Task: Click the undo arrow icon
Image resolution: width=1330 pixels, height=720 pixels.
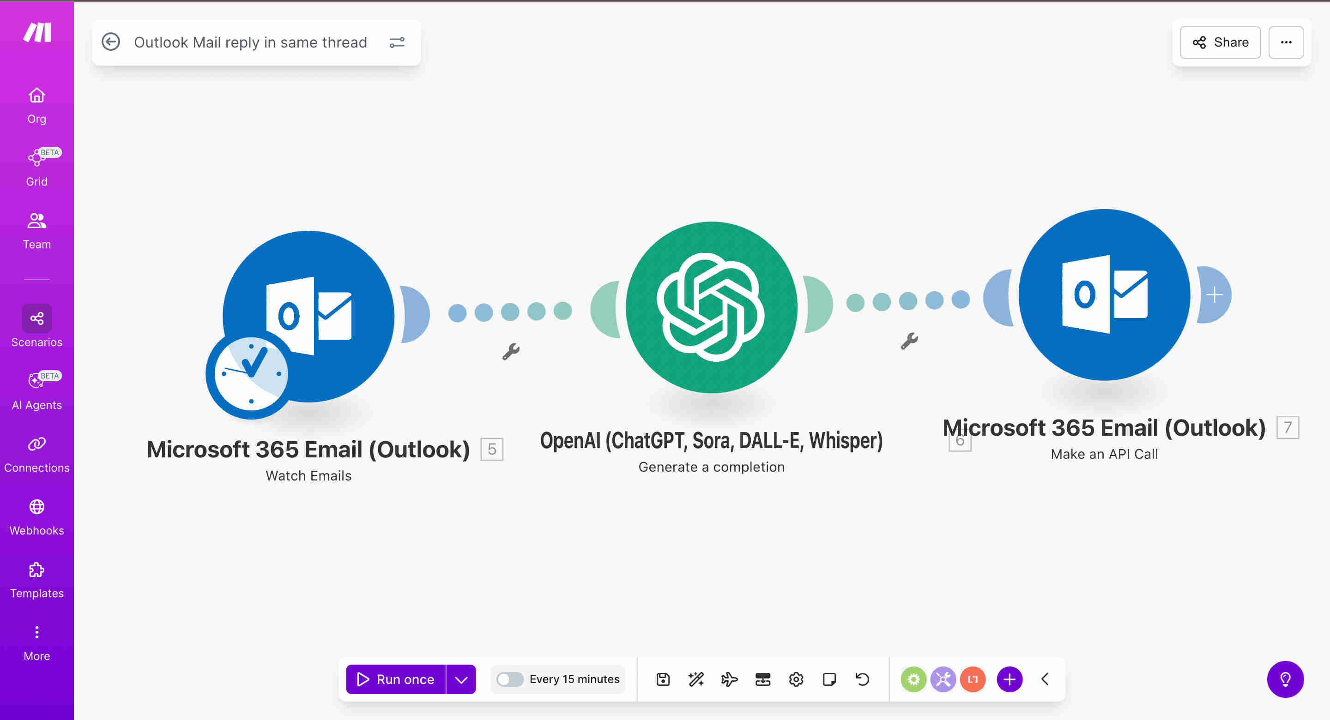Action: (x=862, y=679)
